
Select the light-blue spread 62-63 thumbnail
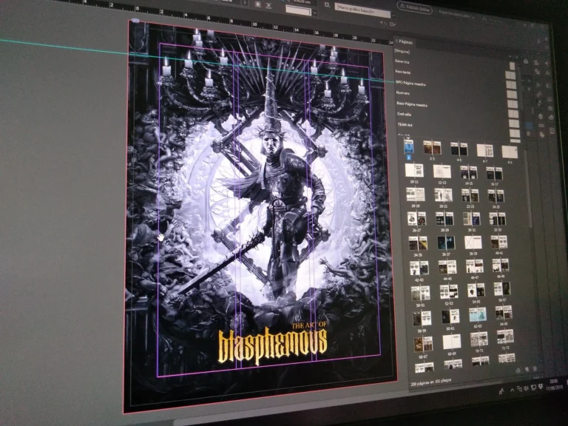477,315
